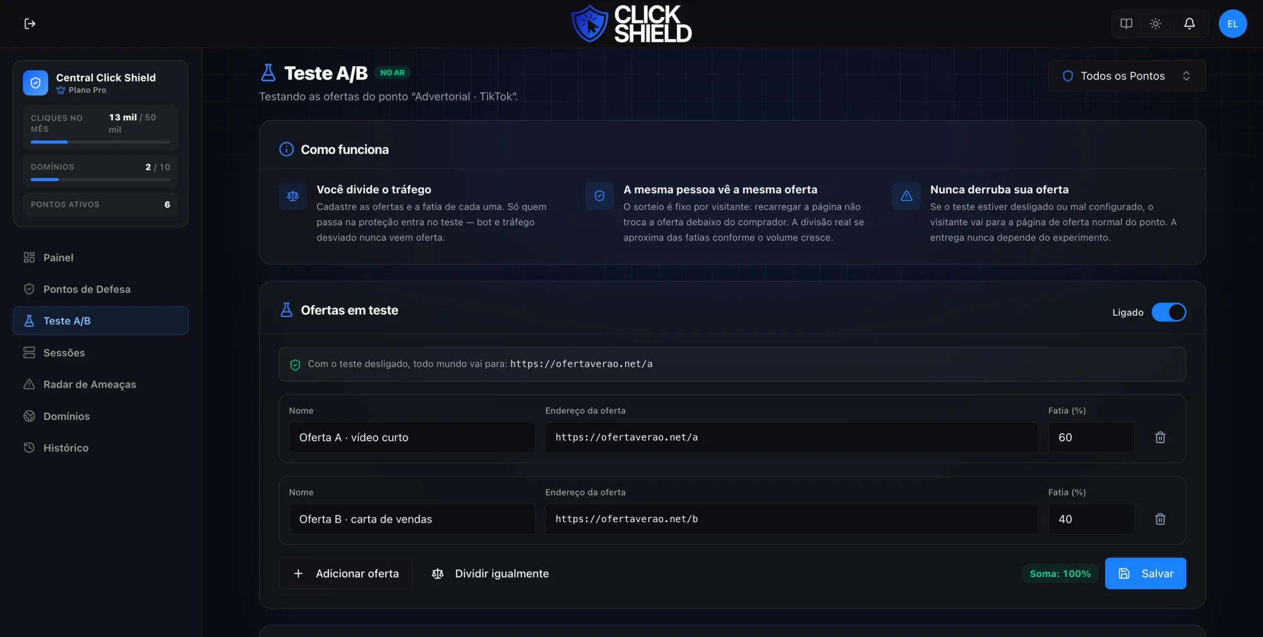Delete the Oferta B row with trash icon
Viewport: 1263px width, 637px height.
coord(1160,519)
